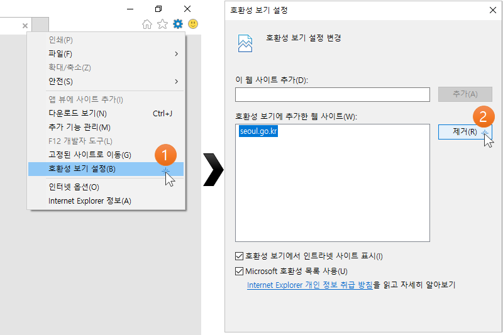Select 호환성 보기 설정(B) menu item
Image resolution: width=503 pixels, height=335 pixels.
point(82,169)
